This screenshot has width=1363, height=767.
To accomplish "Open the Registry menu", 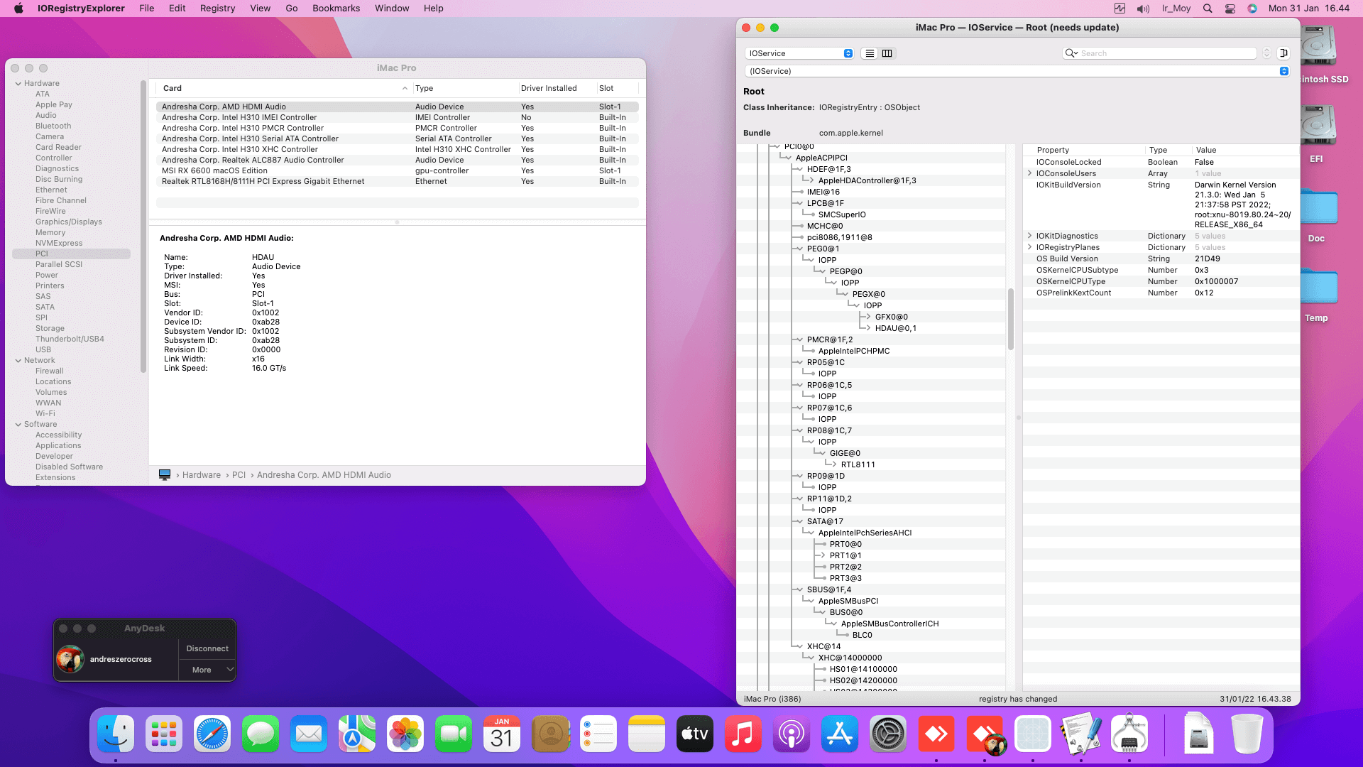I will (x=217, y=9).
